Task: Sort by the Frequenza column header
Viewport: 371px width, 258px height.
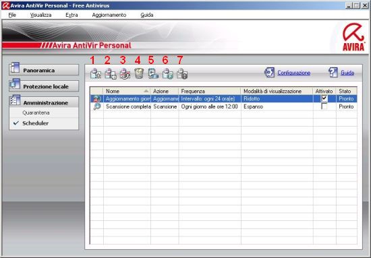Action: [210, 91]
